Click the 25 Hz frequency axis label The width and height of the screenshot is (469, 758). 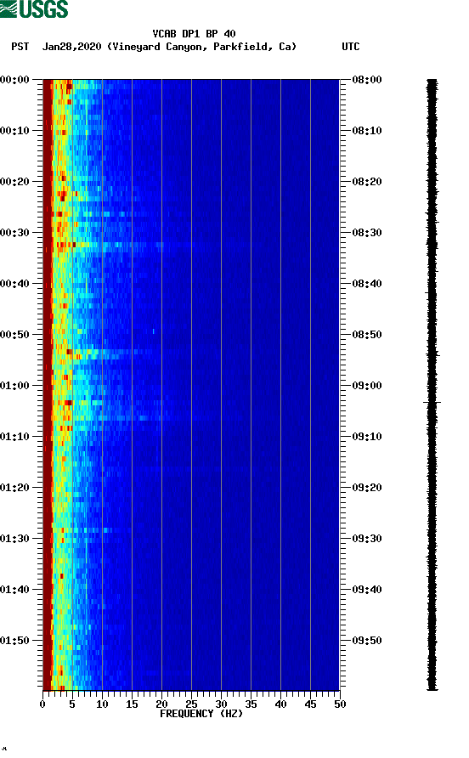[x=191, y=704]
